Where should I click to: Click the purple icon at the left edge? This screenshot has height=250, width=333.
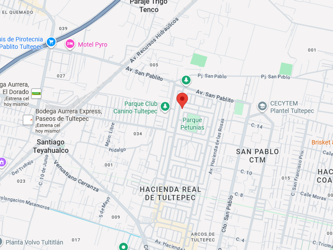coord(2,162)
